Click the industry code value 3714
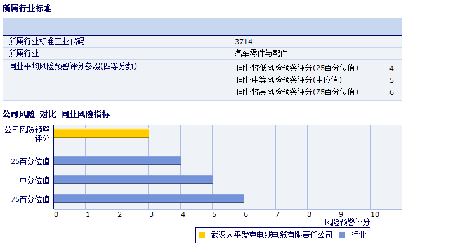Viewport: 458px width, 246px height. 244,42
